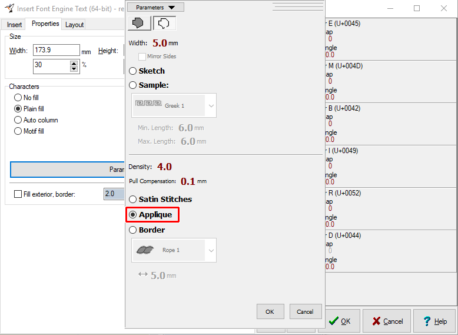Switch to the Insert tab

14,24
